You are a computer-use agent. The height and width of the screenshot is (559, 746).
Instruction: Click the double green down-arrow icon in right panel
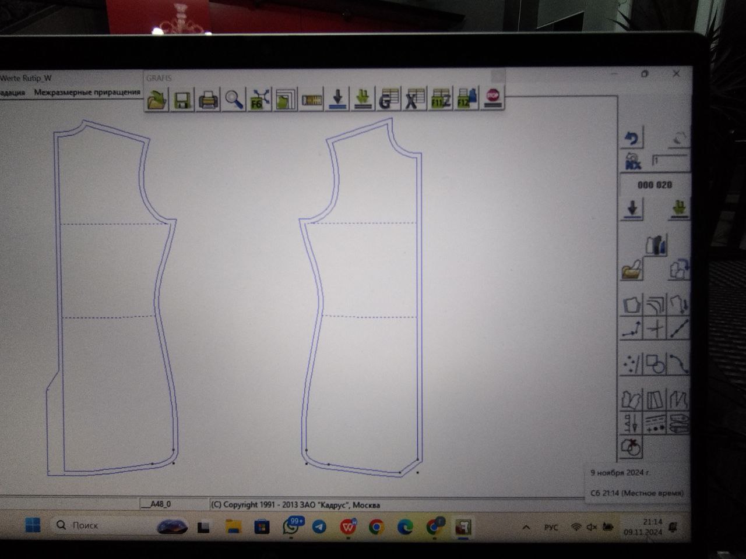click(678, 208)
